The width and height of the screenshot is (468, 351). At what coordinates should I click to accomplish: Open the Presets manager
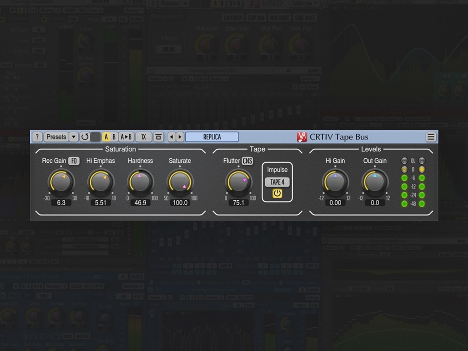tap(57, 137)
